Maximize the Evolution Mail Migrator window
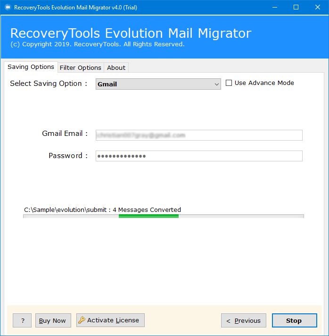 click(x=296, y=7)
